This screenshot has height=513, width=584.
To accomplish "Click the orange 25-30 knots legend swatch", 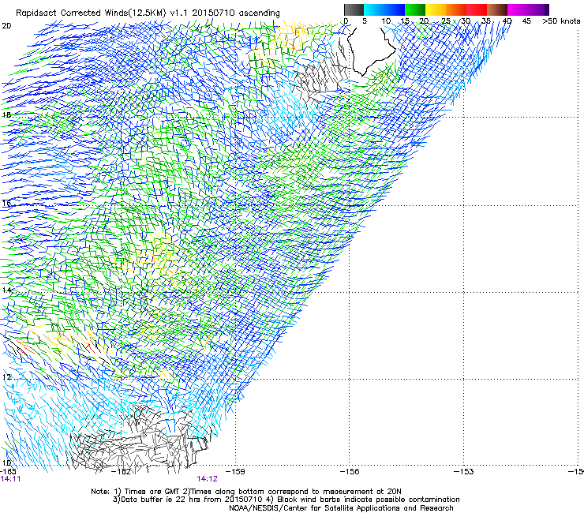I will [x=456, y=9].
